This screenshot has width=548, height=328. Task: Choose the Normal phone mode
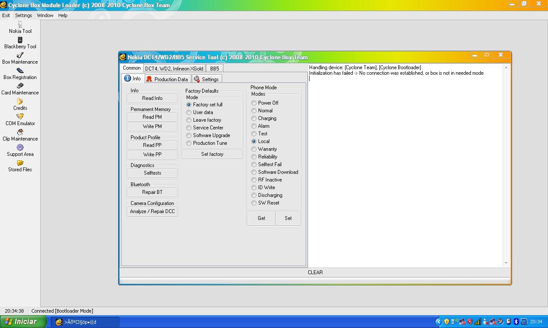254,111
